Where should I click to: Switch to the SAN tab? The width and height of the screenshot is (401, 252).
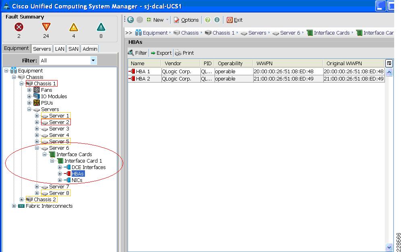(73, 49)
